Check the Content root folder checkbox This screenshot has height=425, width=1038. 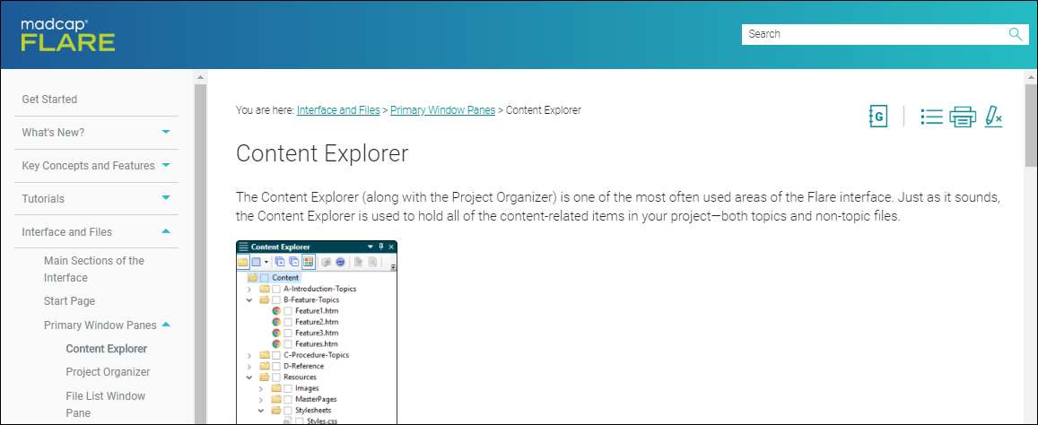point(265,278)
